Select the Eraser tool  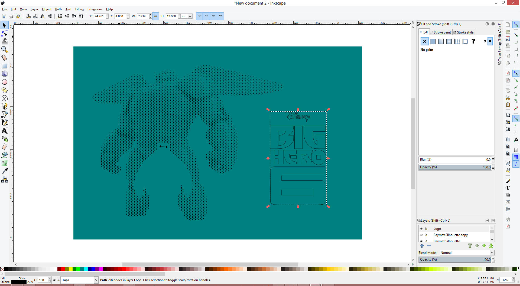5,147
